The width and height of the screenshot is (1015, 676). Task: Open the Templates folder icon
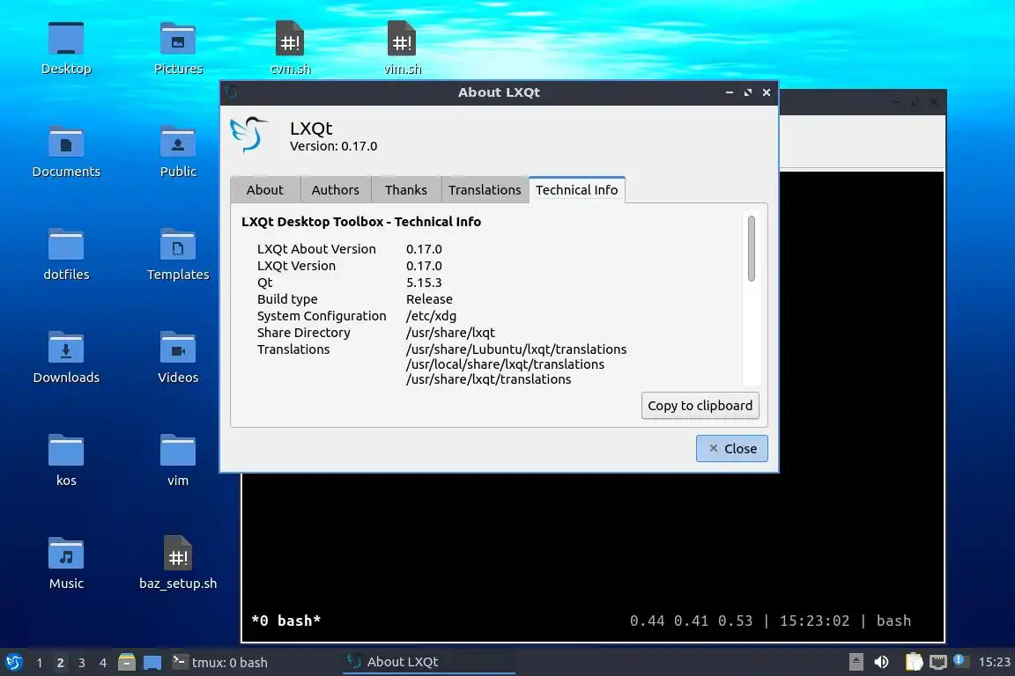click(178, 255)
